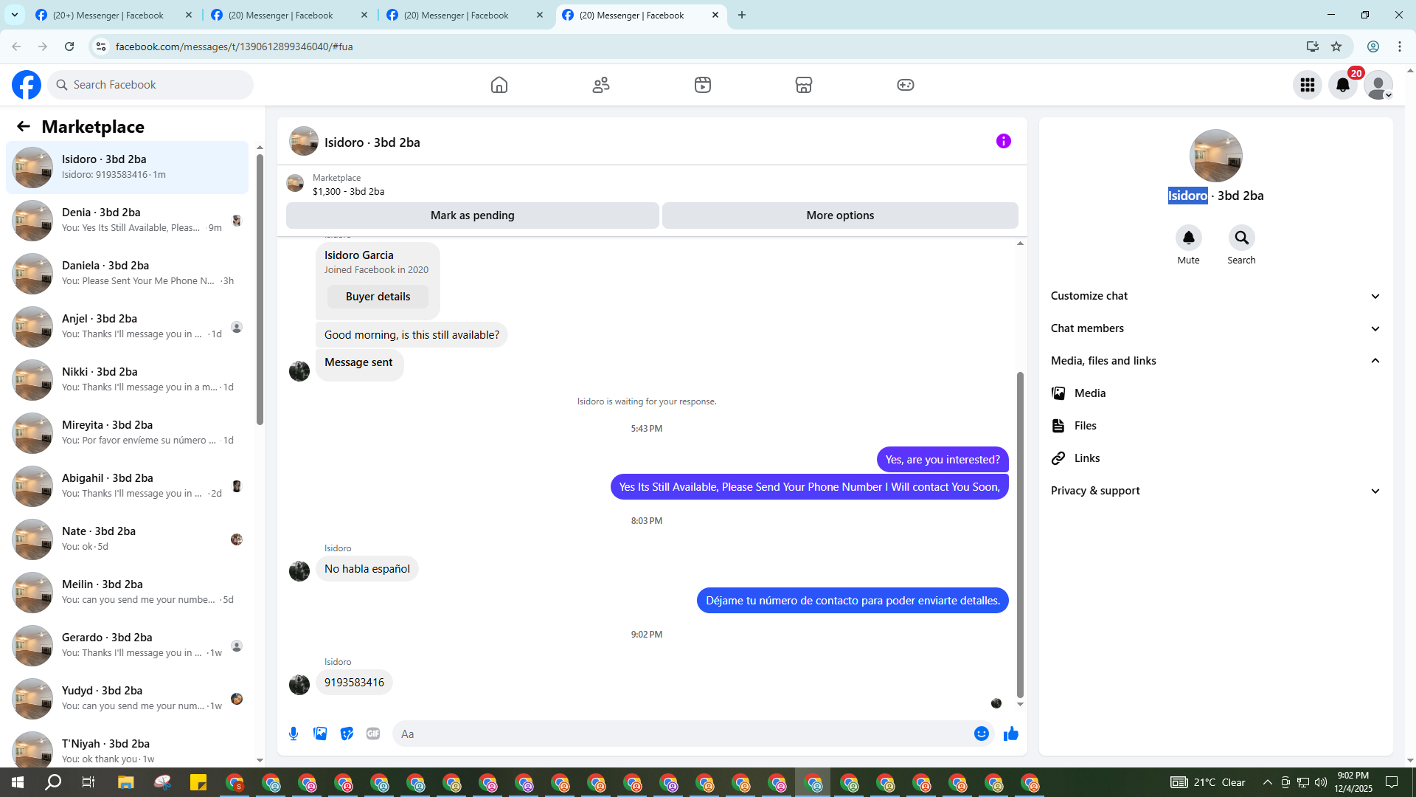Attach a file with photo icon
1416x797 pixels.
[320, 734]
